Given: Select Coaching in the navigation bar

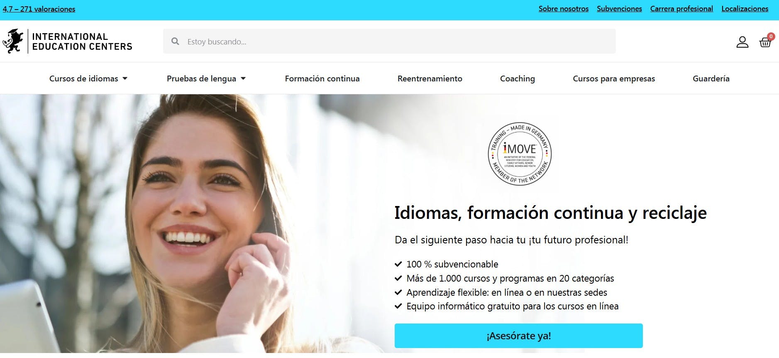Looking at the screenshot, I should click(x=517, y=78).
